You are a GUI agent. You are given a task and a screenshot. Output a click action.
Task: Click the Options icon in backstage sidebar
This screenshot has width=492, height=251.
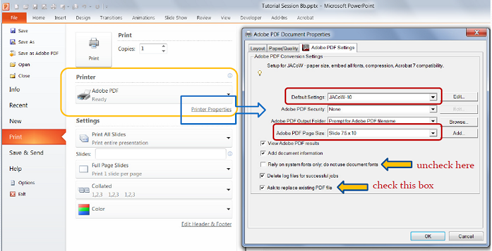point(13,183)
